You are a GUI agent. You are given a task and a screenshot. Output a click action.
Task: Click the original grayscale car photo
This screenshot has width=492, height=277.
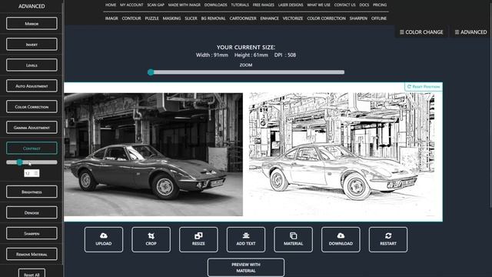coord(154,154)
